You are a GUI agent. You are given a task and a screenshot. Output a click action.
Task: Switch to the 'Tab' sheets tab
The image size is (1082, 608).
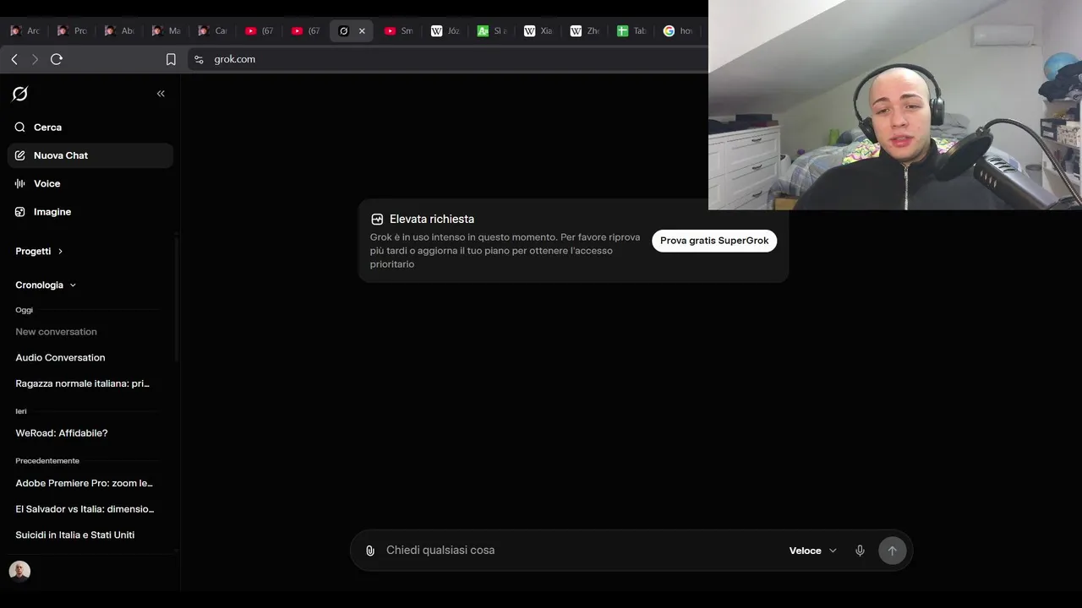pyautogui.click(x=631, y=31)
